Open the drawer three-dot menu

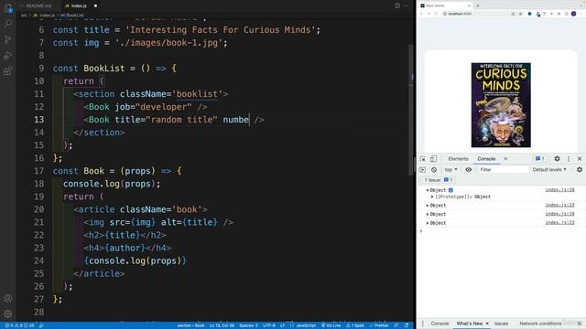tap(423, 324)
